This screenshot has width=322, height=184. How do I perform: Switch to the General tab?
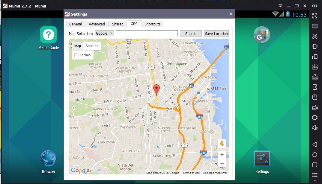[76, 24]
